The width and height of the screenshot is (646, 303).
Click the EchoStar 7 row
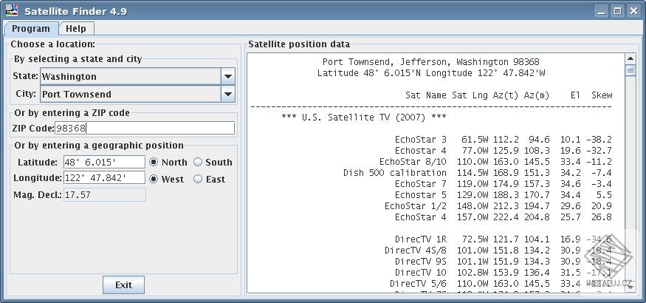[x=504, y=184]
